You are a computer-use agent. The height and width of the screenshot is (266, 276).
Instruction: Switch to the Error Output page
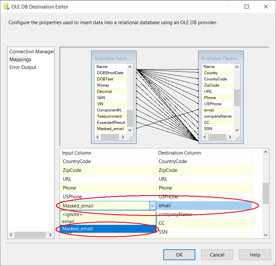coord(23,67)
